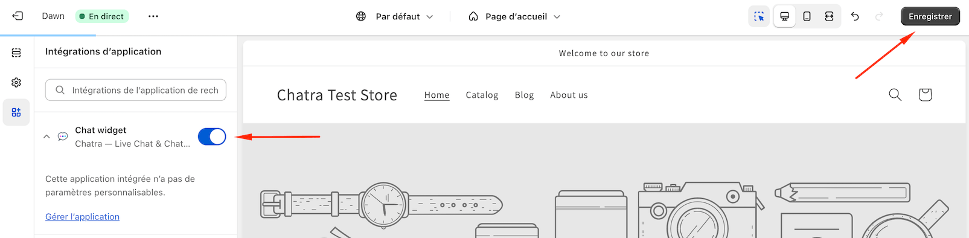969x238 pixels.
Task: Collapse the Chat widget section chevron
Action: point(46,137)
